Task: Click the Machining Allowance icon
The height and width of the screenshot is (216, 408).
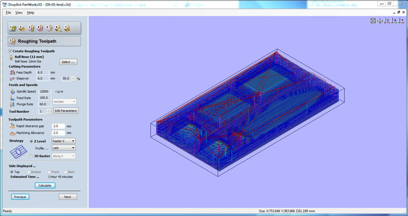Action: (12, 133)
